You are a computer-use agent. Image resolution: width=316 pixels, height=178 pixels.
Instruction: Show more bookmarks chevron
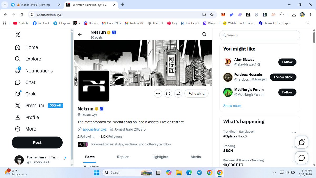coord(308,23)
